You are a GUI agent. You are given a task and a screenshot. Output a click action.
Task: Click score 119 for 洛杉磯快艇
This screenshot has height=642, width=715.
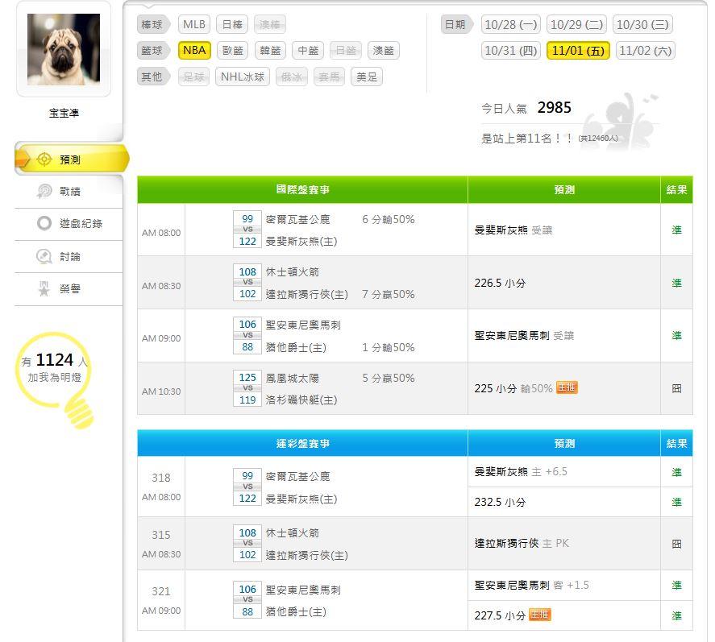point(247,400)
